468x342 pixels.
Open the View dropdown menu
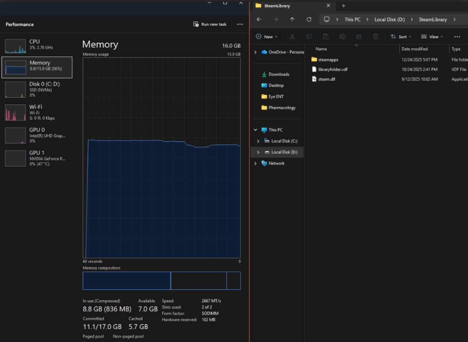pyautogui.click(x=432, y=37)
